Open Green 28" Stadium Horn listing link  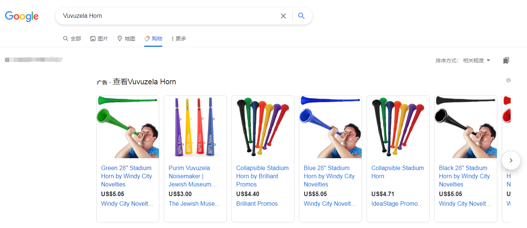pos(127,176)
